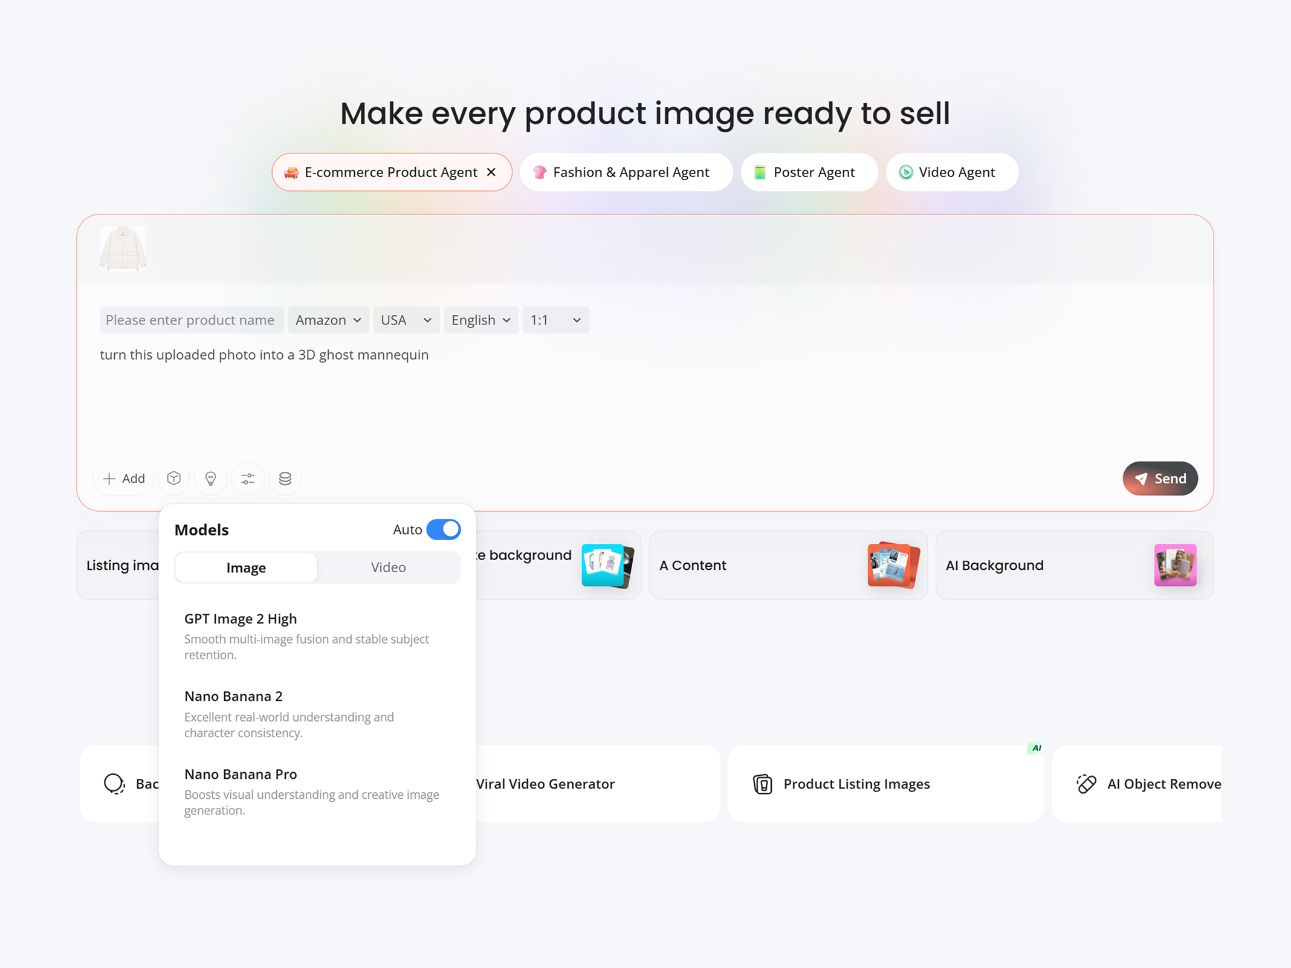The image size is (1291, 968).
Task: Expand the English language dropdown
Action: (481, 320)
